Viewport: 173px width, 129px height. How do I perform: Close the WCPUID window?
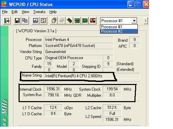coord(146,4)
